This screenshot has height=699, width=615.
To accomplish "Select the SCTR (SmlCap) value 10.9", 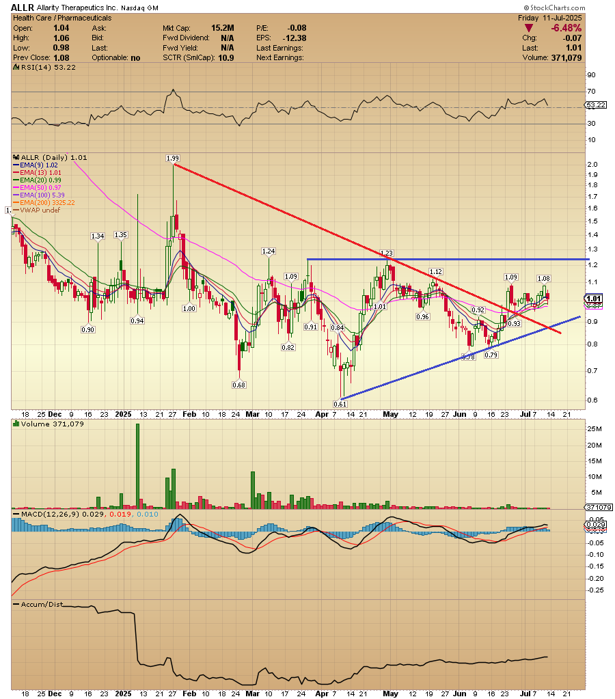I will (x=226, y=57).
